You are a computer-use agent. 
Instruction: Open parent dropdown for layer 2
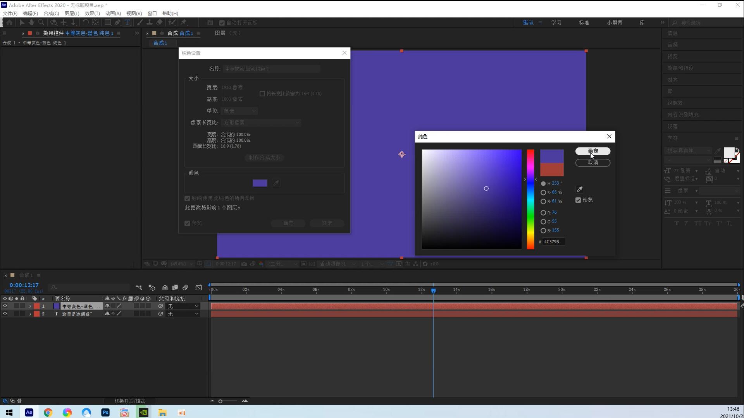pos(183,314)
